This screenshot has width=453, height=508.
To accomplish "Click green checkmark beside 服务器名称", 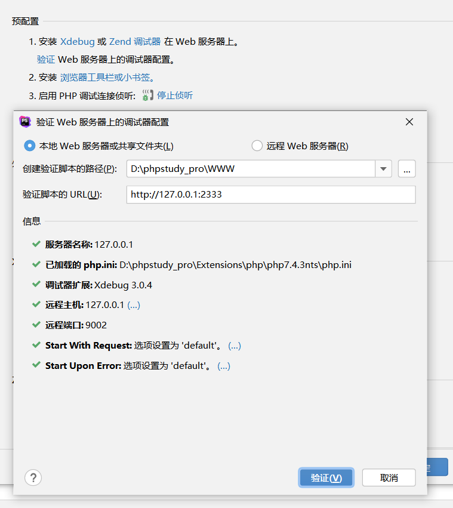I will pyautogui.click(x=36, y=244).
